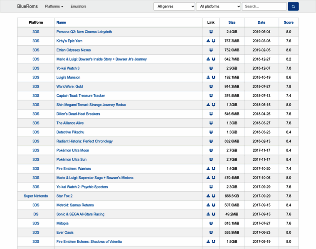
Task: Sort table by Size column
Action: pyautogui.click(x=232, y=22)
